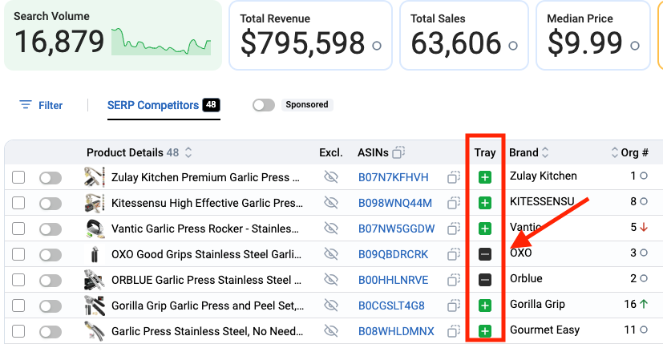This screenshot has height=344, width=663.
Task: Open ASIN link B098WNQ44M
Action: pos(395,203)
